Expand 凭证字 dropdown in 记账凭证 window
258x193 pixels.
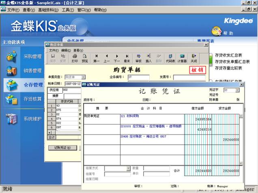pyautogui.click(x=237, y=90)
